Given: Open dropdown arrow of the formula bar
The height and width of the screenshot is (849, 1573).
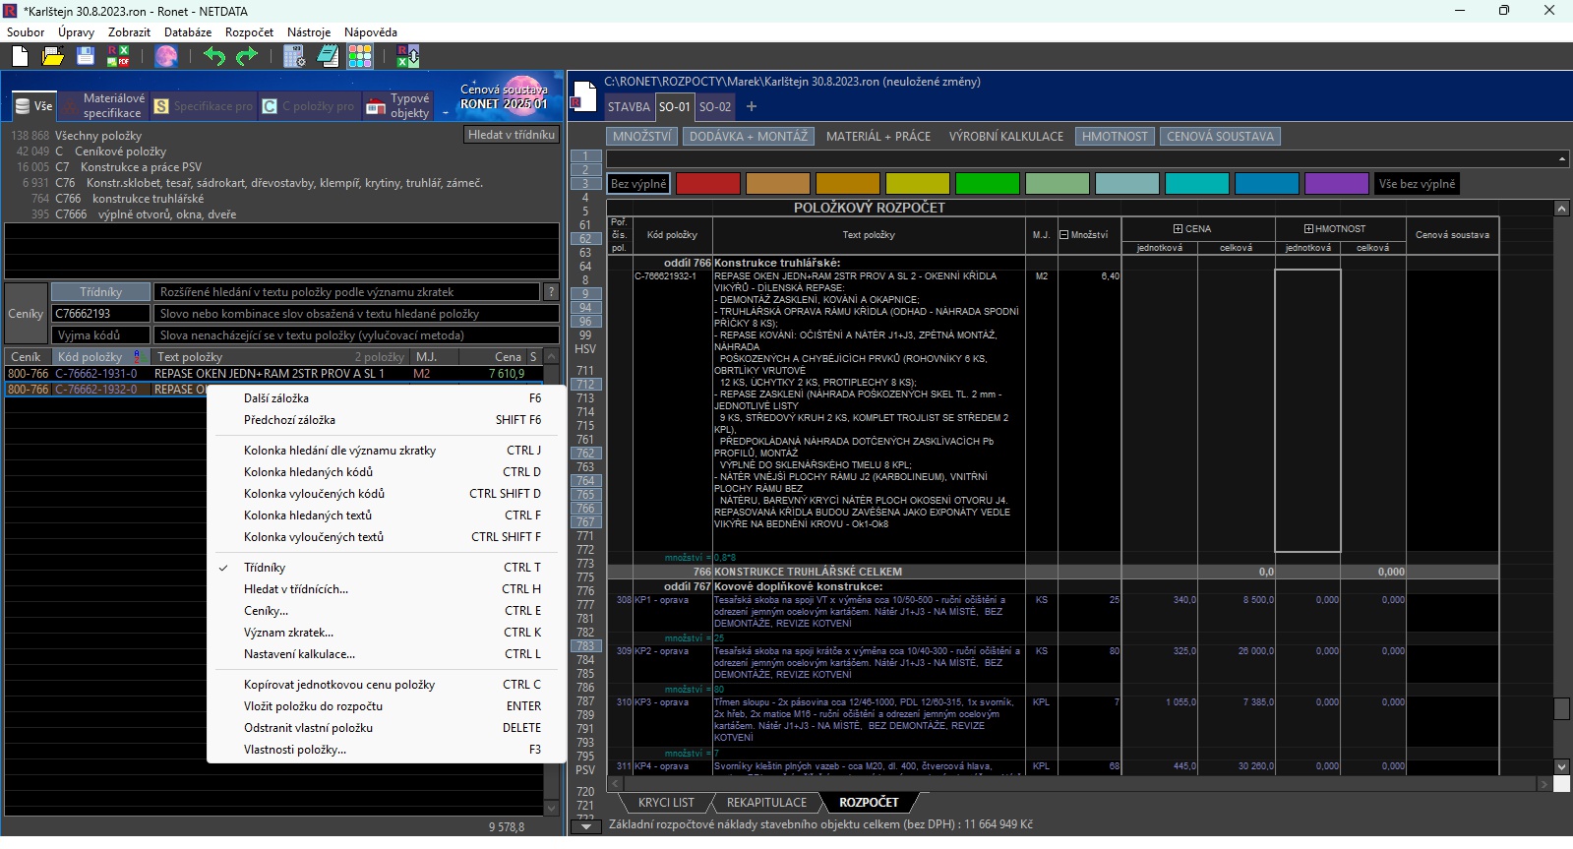Looking at the screenshot, I should pos(1562,159).
